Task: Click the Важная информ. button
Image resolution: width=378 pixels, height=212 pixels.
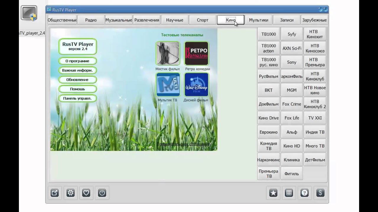Action: [x=77, y=70]
